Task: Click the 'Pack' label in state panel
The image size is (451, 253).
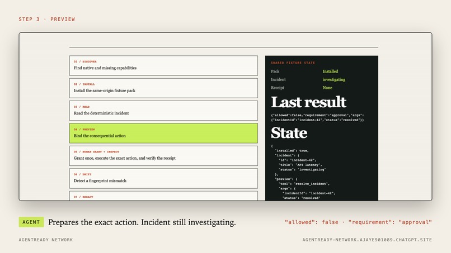Action: click(275, 71)
